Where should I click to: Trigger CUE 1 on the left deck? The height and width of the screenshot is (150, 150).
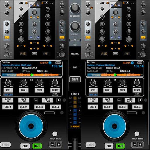8,107
